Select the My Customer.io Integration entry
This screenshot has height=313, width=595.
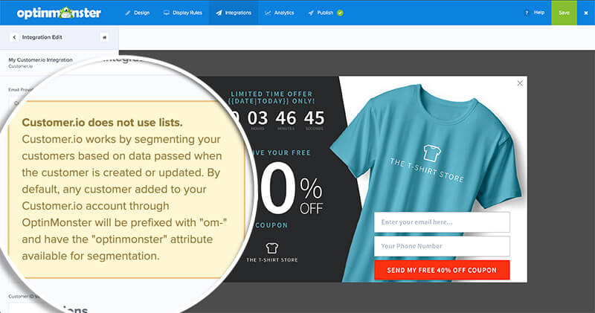40,62
